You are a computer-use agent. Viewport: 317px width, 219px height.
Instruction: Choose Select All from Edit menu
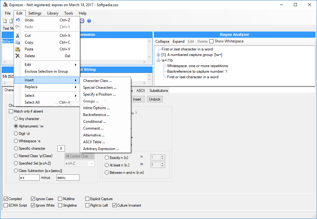pyautogui.click(x=47, y=102)
